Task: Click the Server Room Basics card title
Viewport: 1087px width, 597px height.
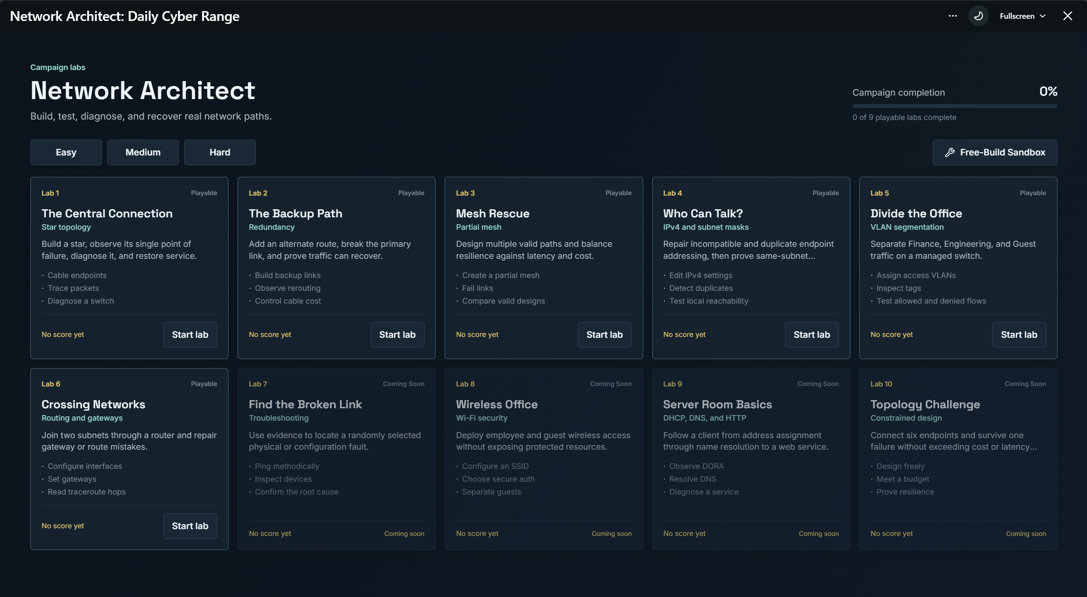Action: pyautogui.click(x=718, y=404)
